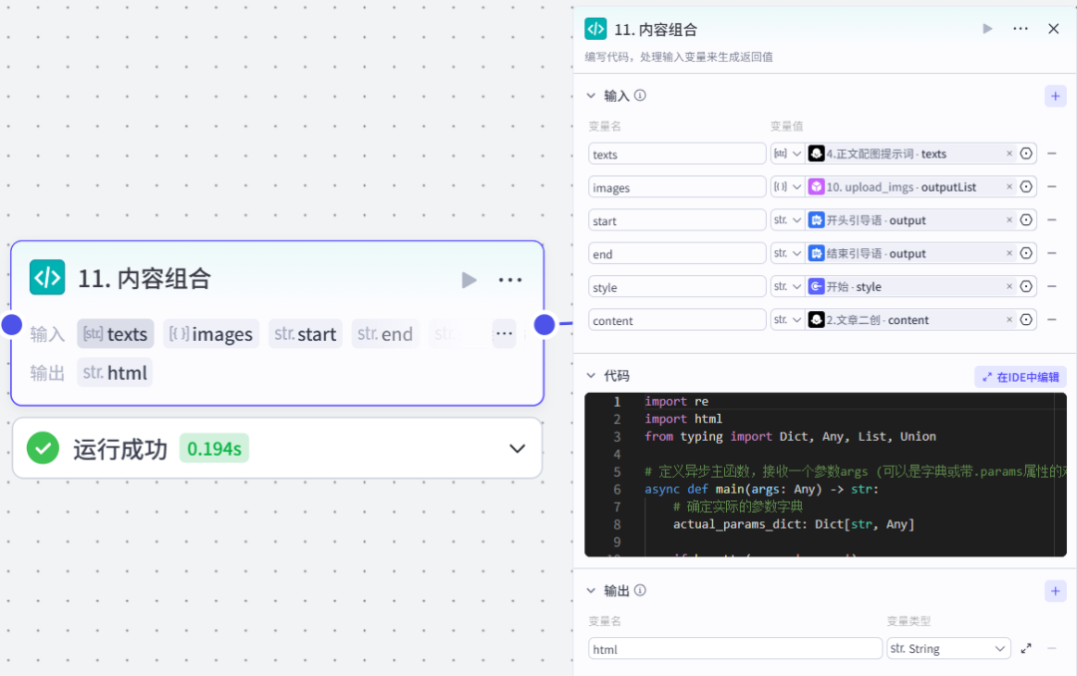Collapse the 代码 section
The image size is (1077, 676).
pos(591,376)
